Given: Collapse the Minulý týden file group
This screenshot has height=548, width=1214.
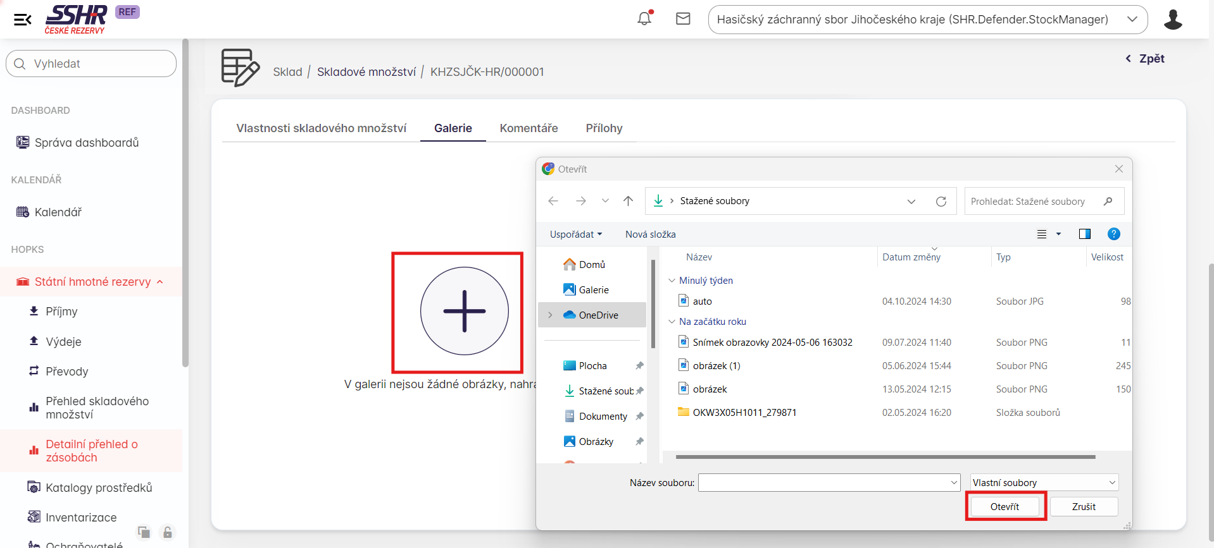Looking at the screenshot, I should point(672,281).
